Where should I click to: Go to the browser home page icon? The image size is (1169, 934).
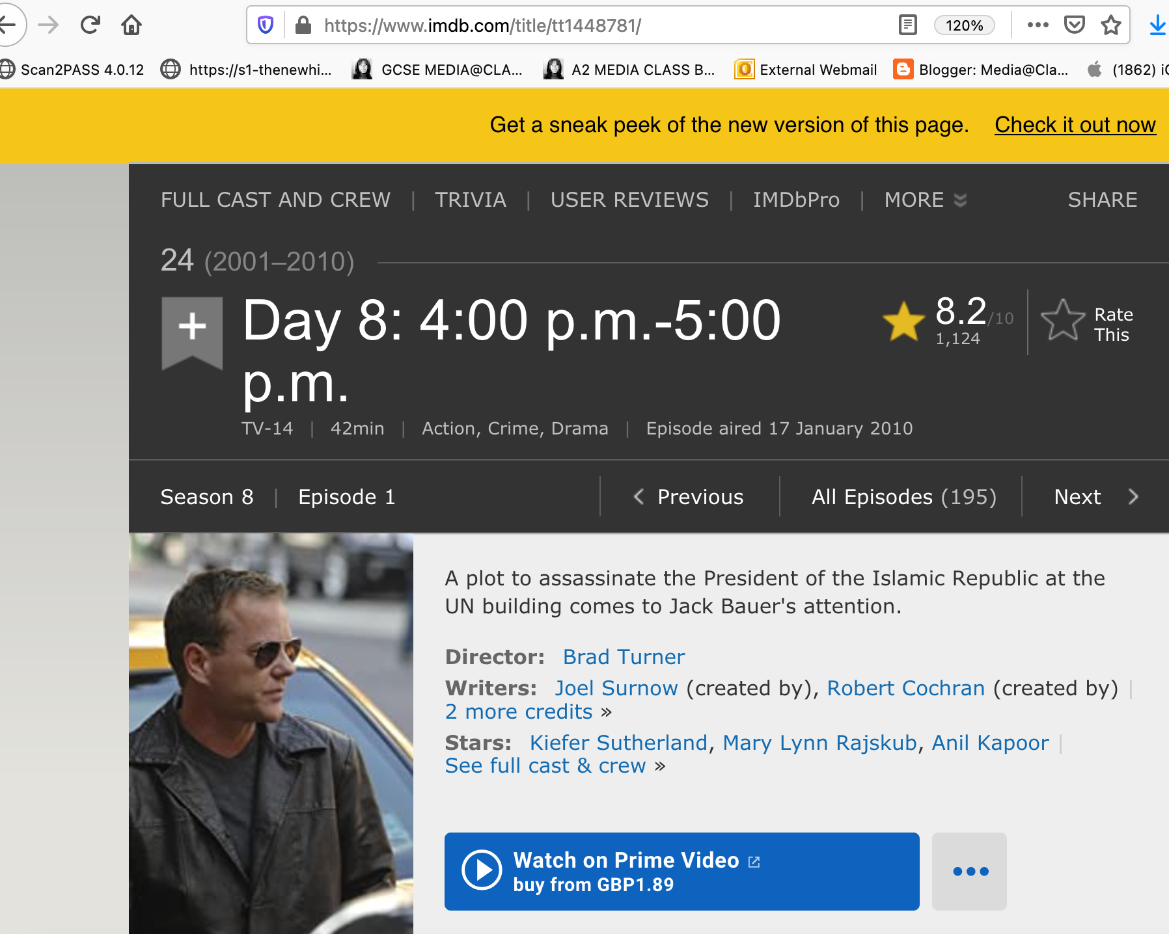(131, 25)
